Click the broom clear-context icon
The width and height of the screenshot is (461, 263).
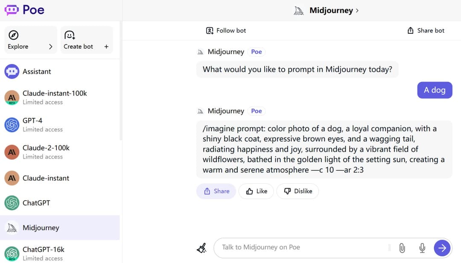pos(201,248)
